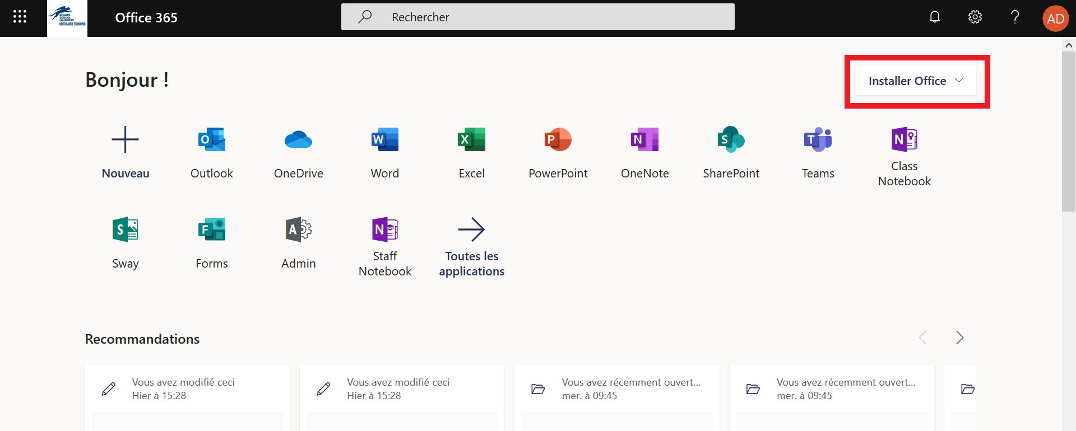
Task: Open Forms
Action: coord(212,242)
